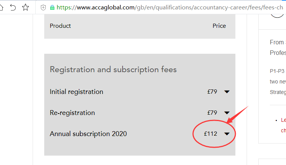Click the green padlock security icon

pyautogui.click(x=52, y=7)
